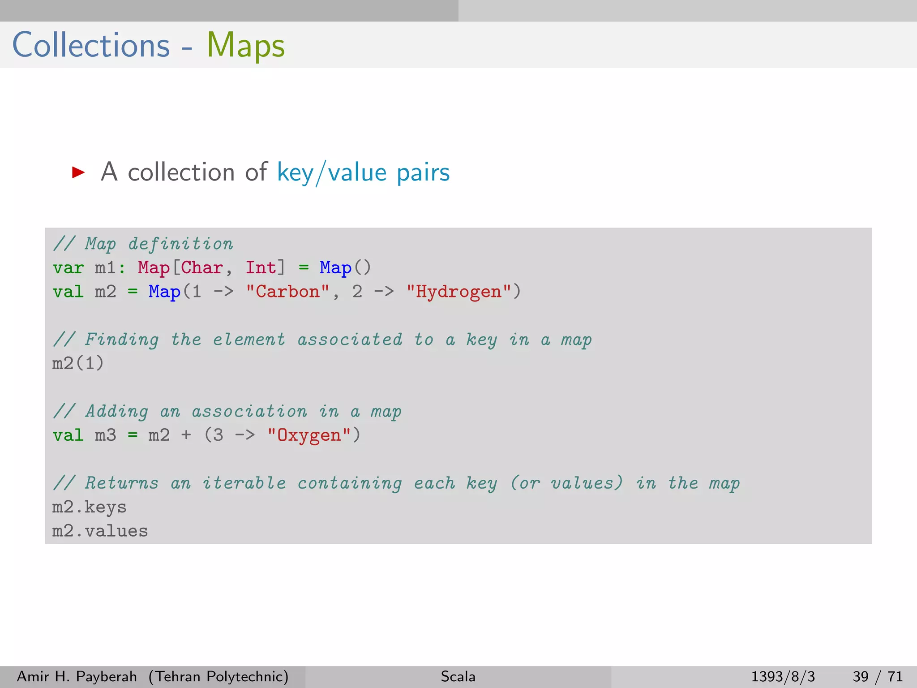Click the comment '// Adding an association in a map'
Screen dimensions: 917x688
pos(227,411)
